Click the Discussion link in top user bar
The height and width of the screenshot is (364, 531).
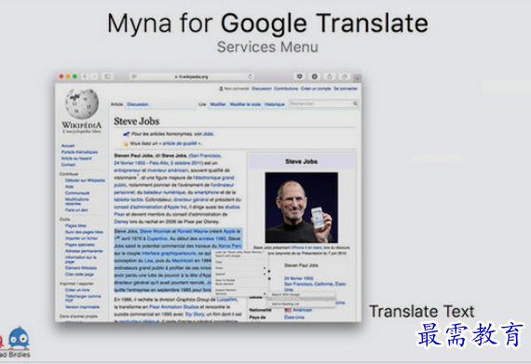(262, 88)
